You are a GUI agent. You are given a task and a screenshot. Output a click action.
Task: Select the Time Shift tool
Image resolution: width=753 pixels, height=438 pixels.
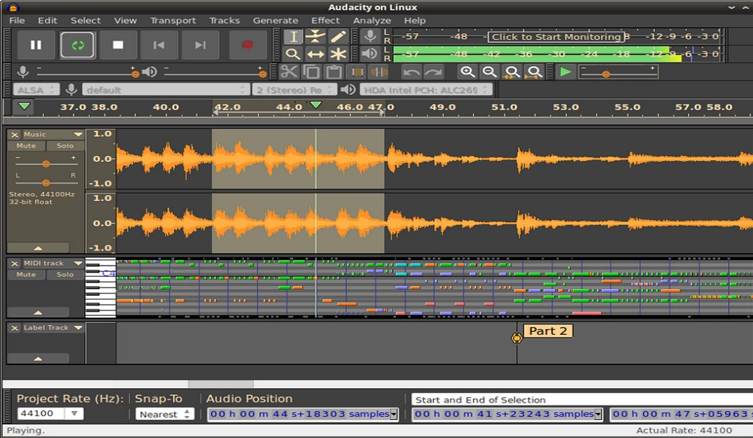point(316,53)
